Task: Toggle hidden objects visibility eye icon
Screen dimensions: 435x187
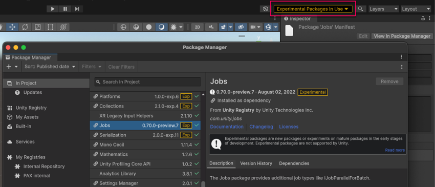Action: (x=241, y=27)
